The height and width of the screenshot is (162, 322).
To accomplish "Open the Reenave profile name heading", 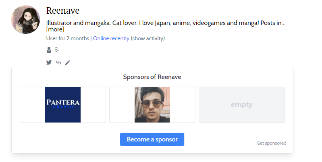I will pos(63,10).
